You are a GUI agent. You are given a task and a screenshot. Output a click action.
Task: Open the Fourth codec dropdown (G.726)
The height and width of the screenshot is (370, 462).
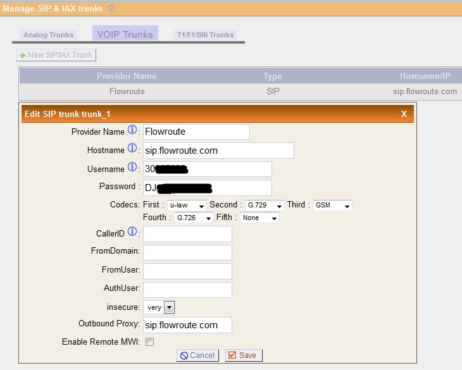click(194, 218)
